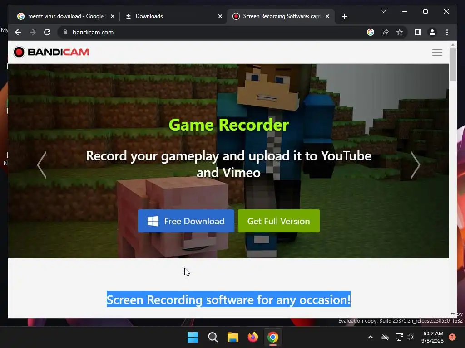Image resolution: width=465 pixels, height=348 pixels.
Task: Open a new tab with the plus button
Action: coord(344,16)
